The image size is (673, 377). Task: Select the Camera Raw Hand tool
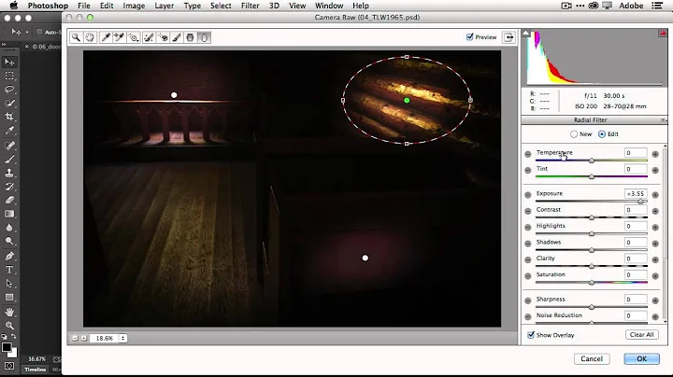click(90, 37)
